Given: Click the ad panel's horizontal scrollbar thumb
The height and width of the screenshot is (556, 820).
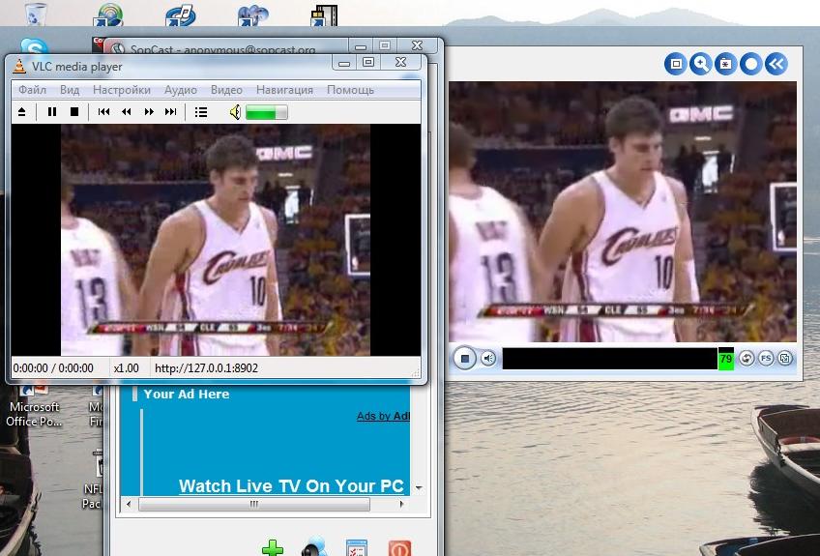Looking at the screenshot, I should click(x=254, y=504).
